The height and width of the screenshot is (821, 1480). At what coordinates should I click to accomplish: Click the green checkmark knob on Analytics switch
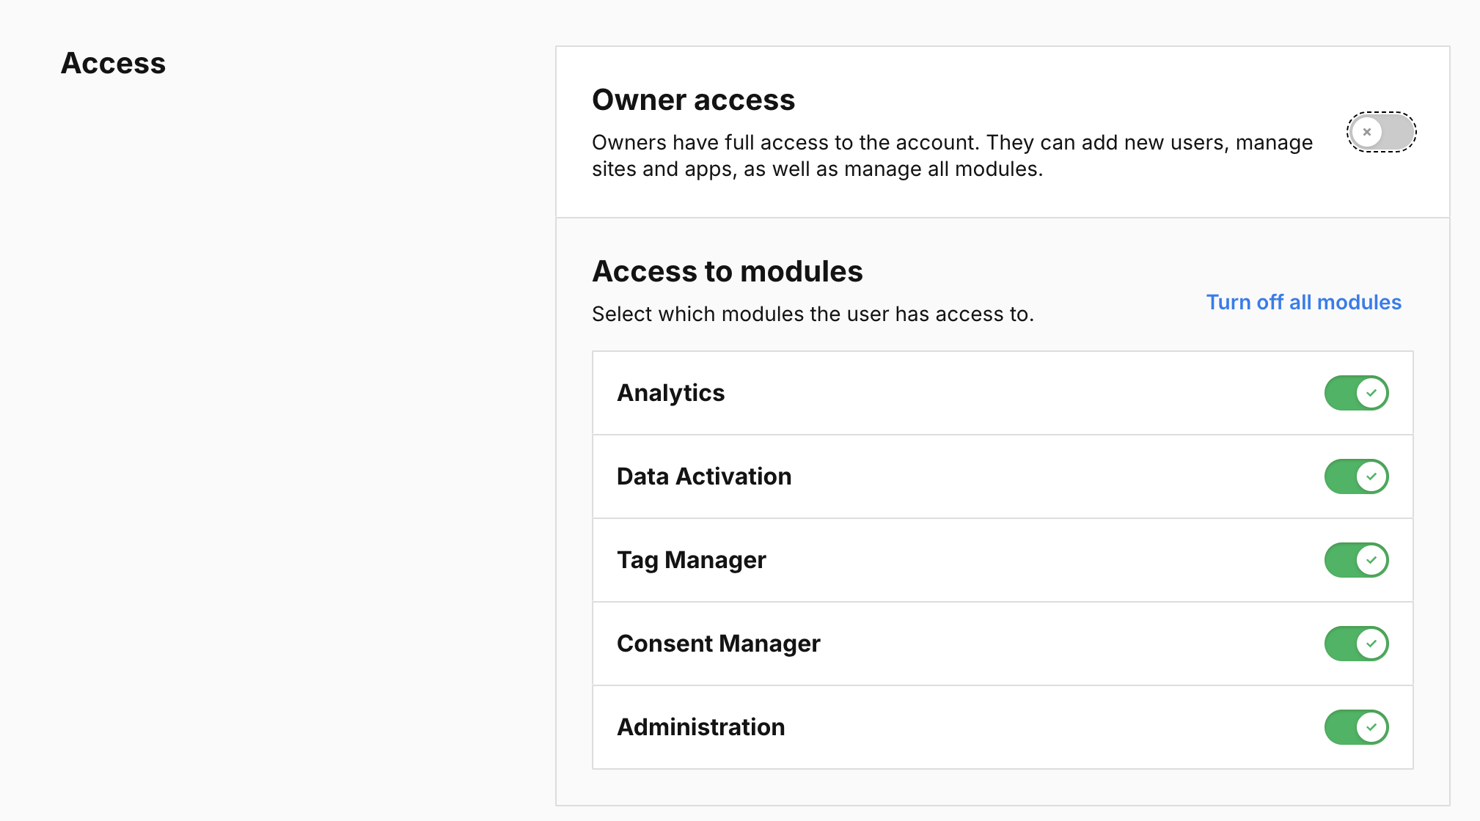coord(1371,393)
